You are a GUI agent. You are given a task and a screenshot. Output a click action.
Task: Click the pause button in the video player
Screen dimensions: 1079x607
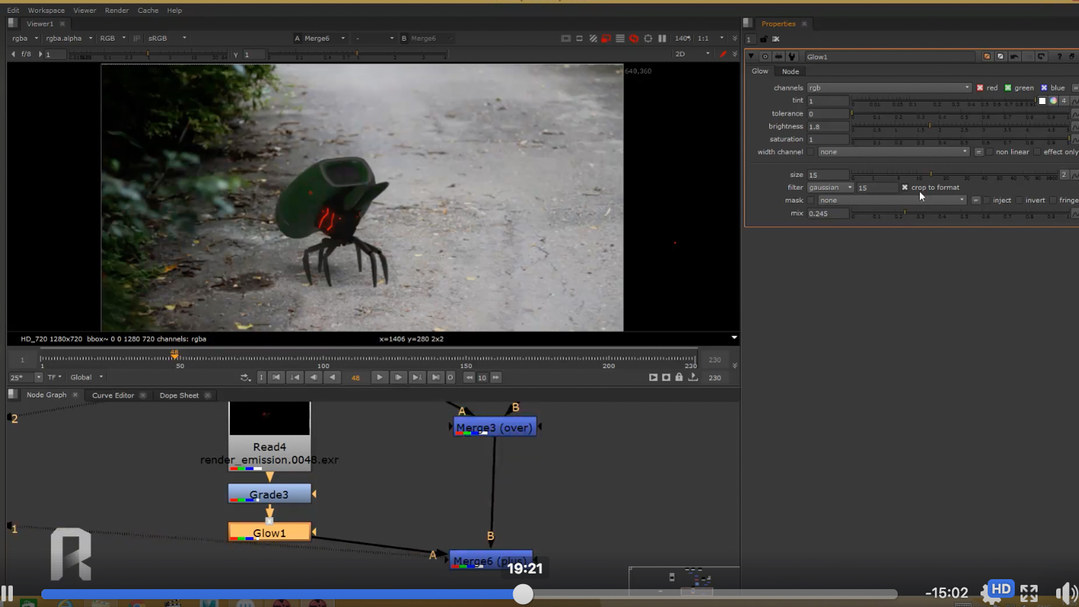7,593
